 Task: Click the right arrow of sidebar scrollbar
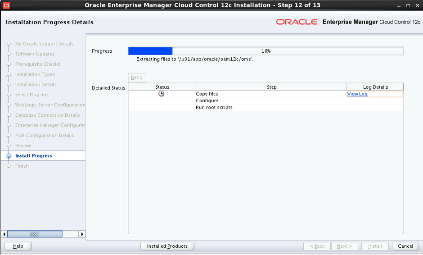(x=82, y=234)
